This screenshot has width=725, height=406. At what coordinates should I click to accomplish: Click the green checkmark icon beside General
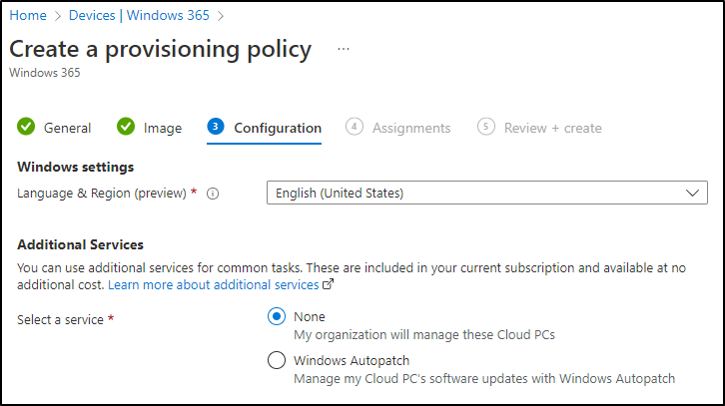(26, 127)
